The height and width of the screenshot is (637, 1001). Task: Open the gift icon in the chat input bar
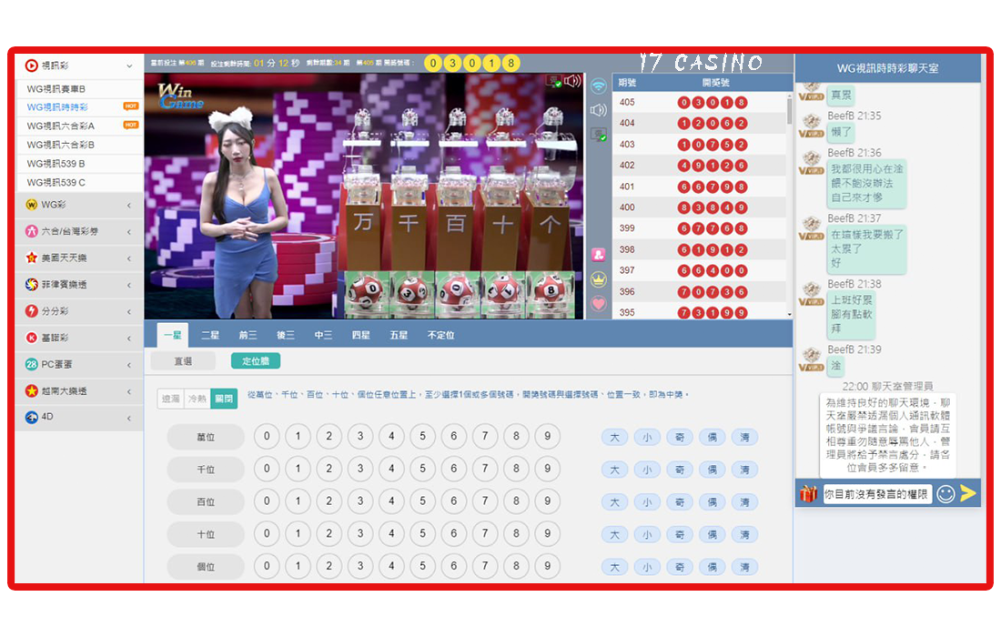click(808, 492)
